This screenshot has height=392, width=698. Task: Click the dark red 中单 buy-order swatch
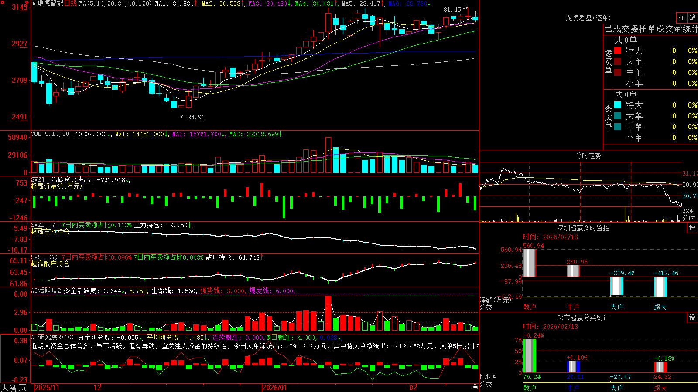(x=618, y=72)
